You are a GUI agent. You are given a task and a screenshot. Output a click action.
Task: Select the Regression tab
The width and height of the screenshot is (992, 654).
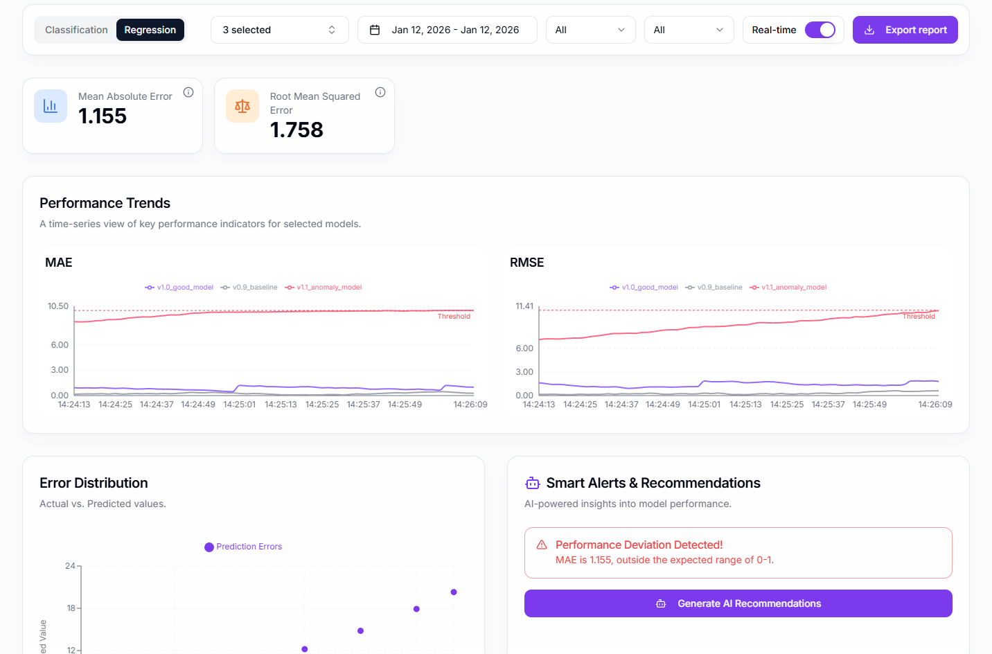[x=150, y=30]
